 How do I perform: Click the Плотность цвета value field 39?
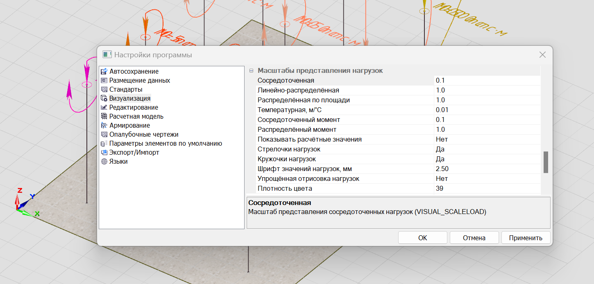pyautogui.click(x=487, y=188)
